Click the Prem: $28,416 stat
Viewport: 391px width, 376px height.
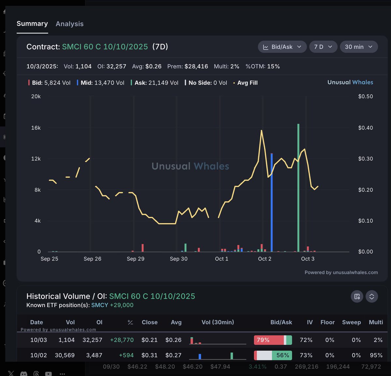[x=188, y=66]
